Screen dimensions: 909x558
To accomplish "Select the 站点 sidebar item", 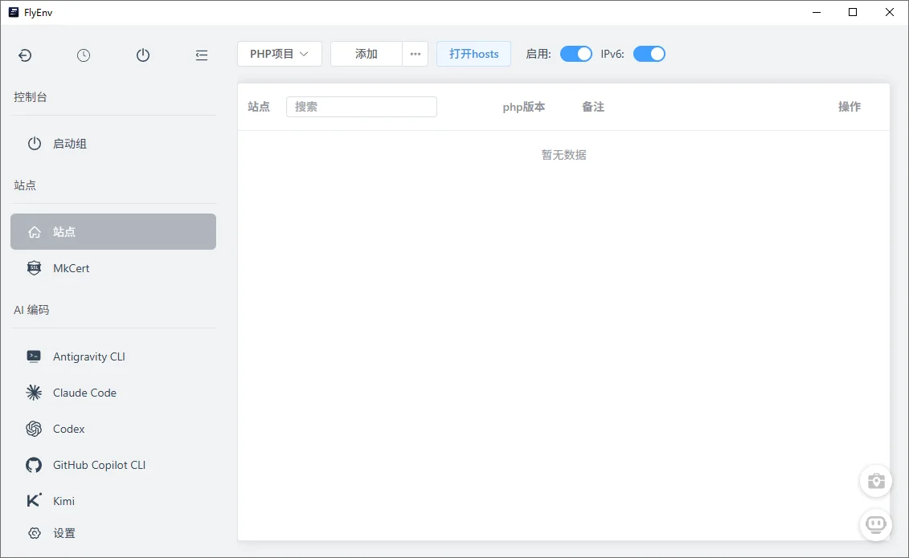I will pyautogui.click(x=113, y=231).
